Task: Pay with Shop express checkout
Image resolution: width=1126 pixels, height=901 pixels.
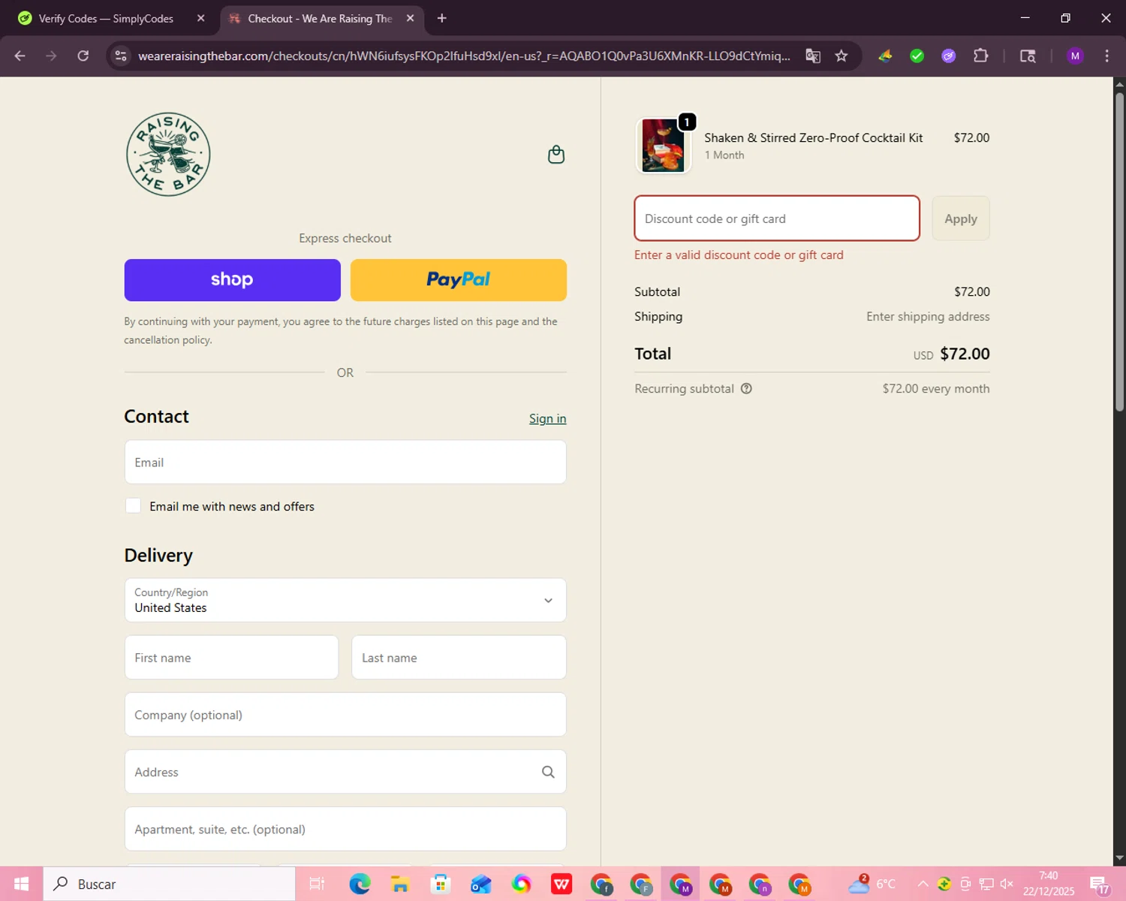Action: pyautogui.click(x=232, y=280)
